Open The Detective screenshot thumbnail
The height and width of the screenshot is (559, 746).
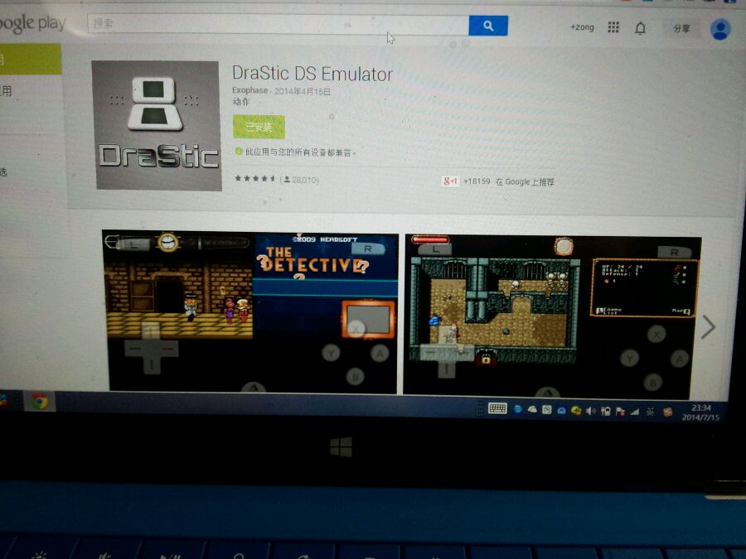click(250, 312)
